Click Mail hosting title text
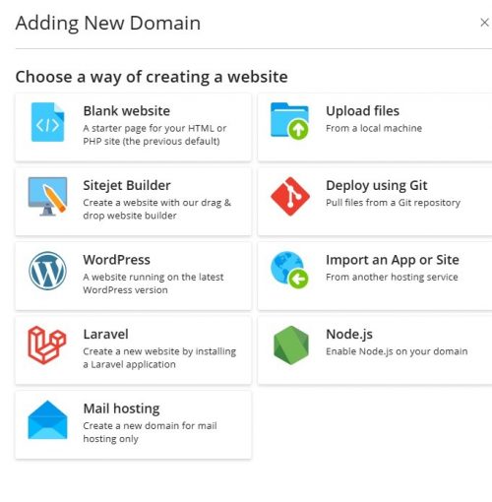 (121, 408)
